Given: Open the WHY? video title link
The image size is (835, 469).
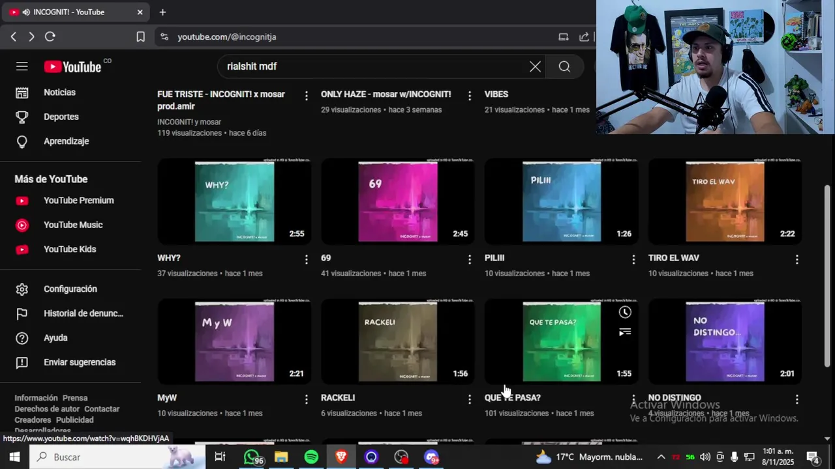Looking at the screenshot, I should (x=169, y=258).
